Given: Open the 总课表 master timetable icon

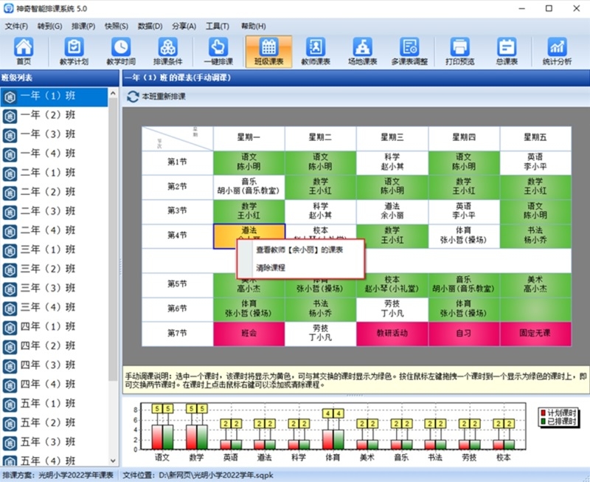Looking at the screenshot, I should click(x=507, y=52).
